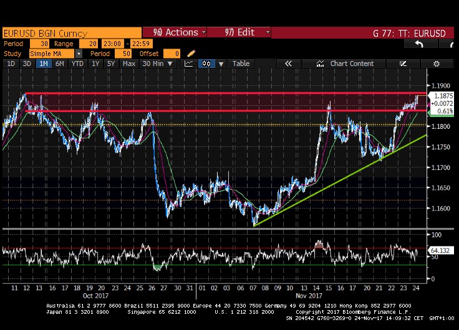
Task: Click the double left chevron collapse icon
Action: pos(288,64)
